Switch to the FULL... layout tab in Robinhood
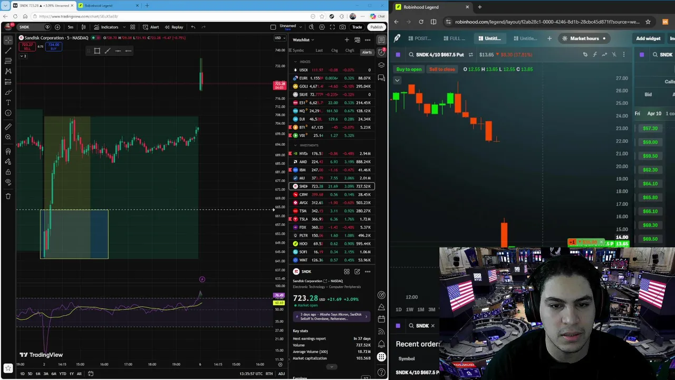The width and height of the screenshot is (675, 380). click(x=454, y=38)
